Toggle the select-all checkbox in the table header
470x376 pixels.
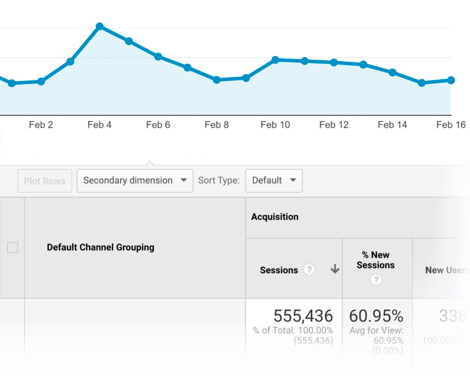pos(12,247)
